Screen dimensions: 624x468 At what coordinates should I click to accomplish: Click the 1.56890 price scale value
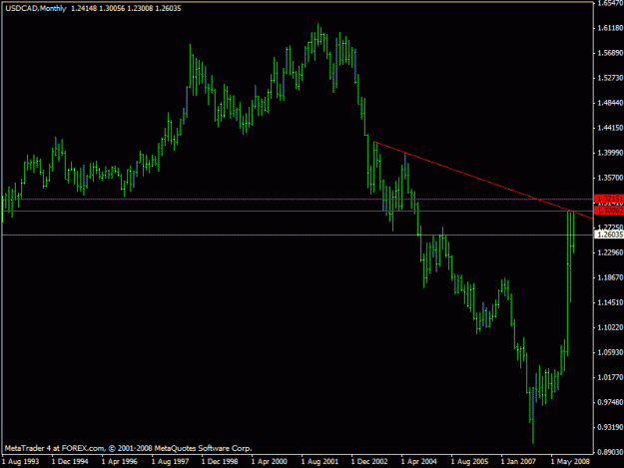610,53
